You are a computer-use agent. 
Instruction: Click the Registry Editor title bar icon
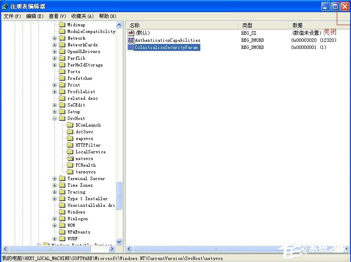point(4,6)
